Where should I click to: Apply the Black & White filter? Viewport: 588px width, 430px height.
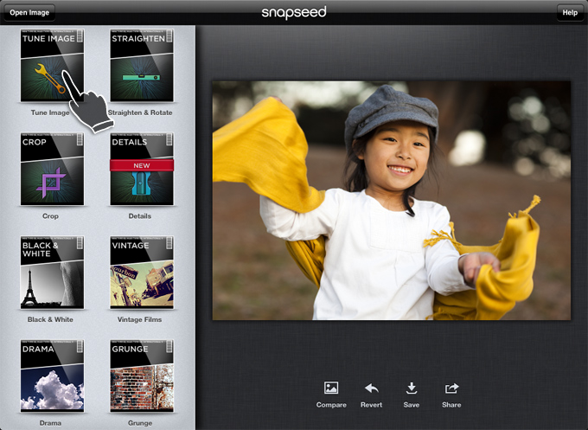[52, 273]
